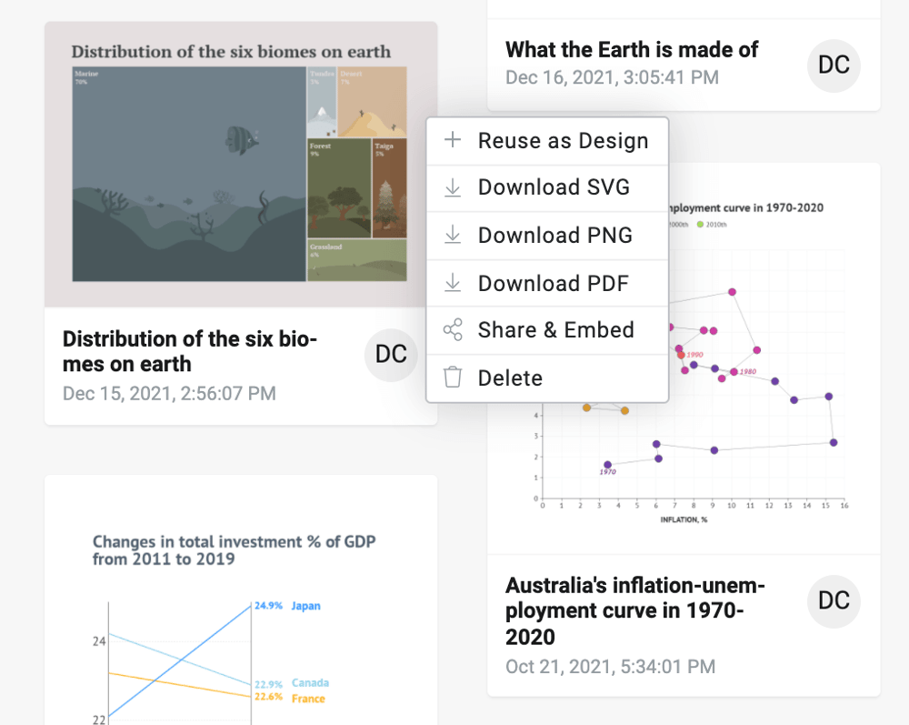Open Share & Embed option
The height and width of the screenshot is (725, 909).
click(x=547, y=330)
